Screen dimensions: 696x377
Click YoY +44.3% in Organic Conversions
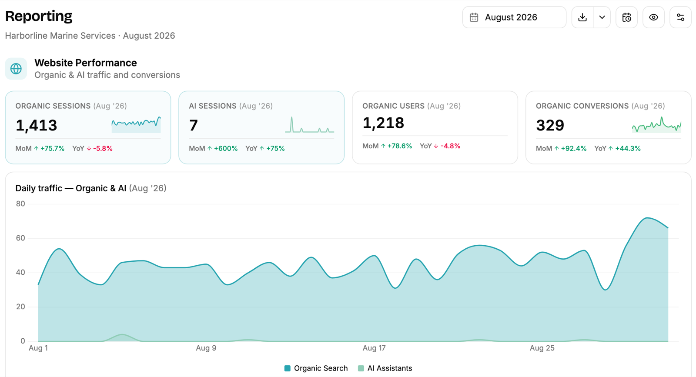click(x=617, y=149)
